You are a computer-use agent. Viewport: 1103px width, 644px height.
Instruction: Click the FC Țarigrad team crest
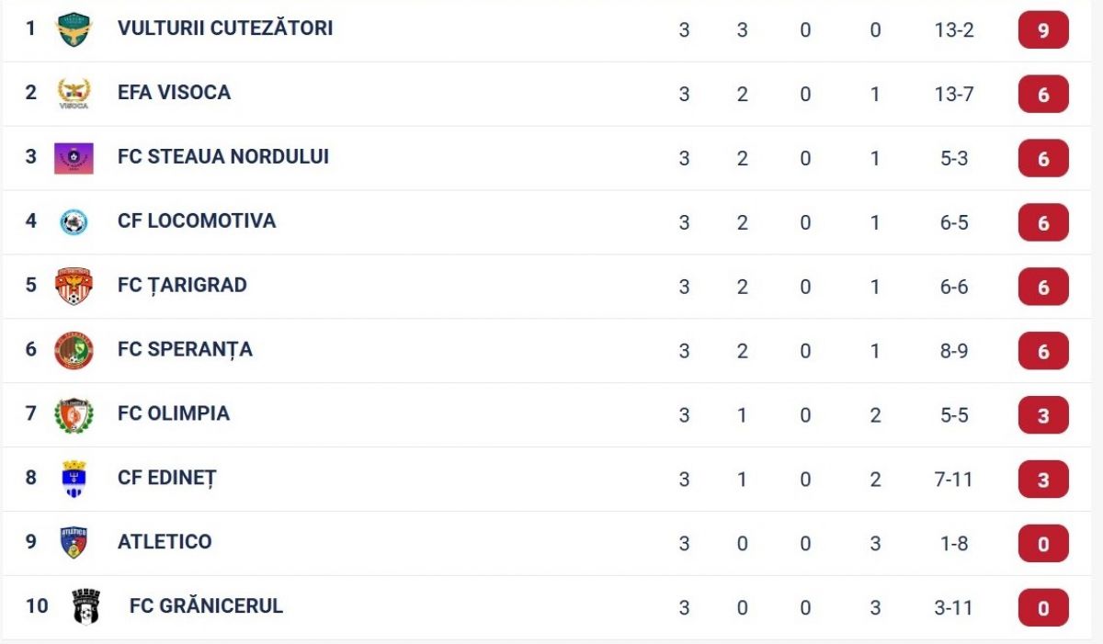pyautogui.click(x=74, y=287)
